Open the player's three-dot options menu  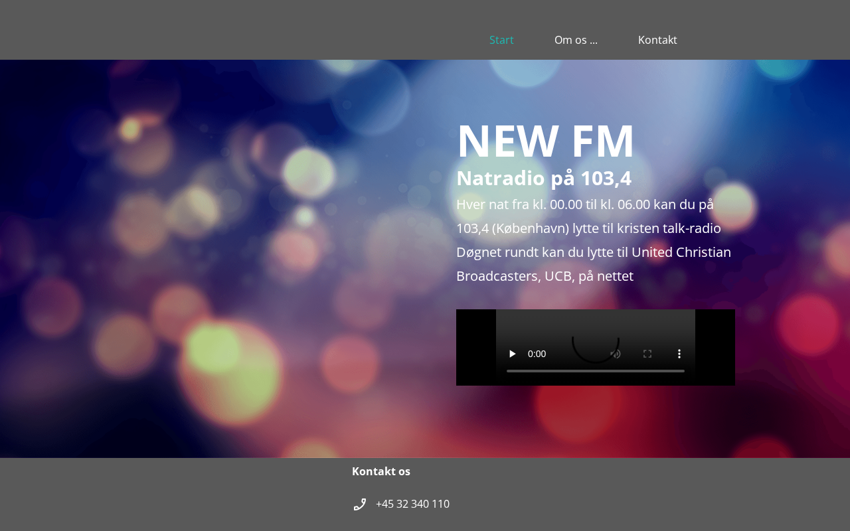click(x=679, y=354)
